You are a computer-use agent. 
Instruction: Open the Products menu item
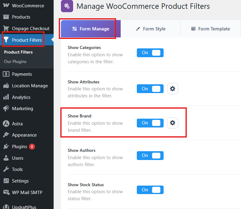click(27, 17)
